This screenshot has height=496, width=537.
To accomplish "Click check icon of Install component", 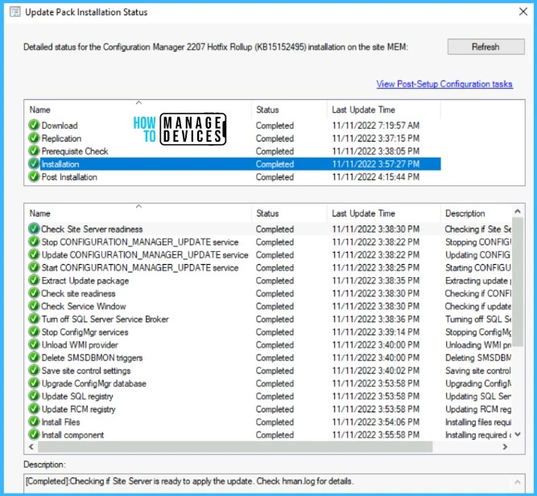I will (34, 434).
